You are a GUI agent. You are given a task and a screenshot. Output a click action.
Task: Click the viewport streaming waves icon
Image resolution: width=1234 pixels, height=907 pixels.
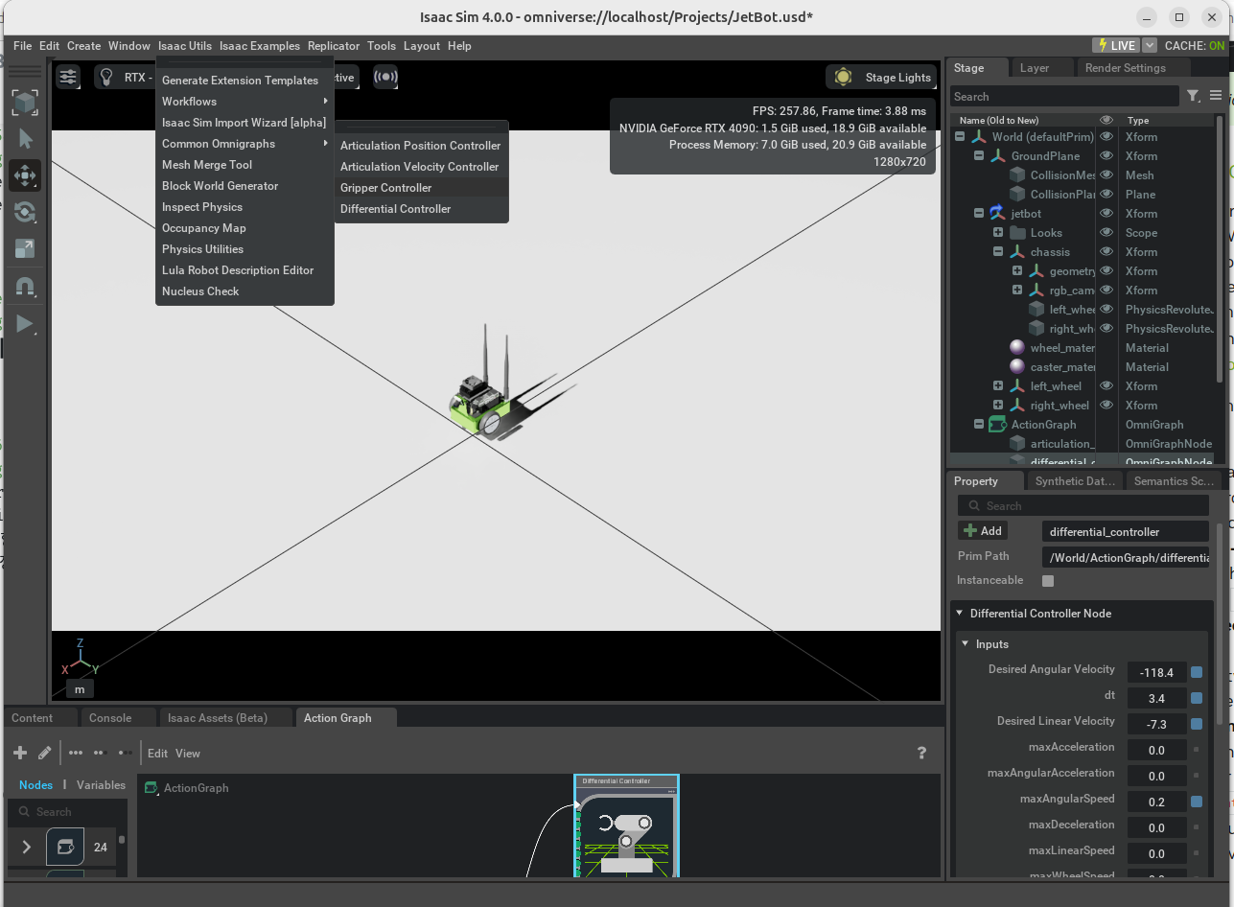coord(385,77)
